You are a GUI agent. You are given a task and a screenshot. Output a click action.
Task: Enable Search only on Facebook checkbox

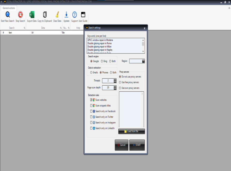coord(91,111)
